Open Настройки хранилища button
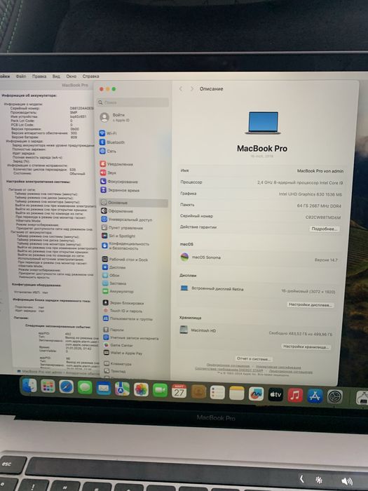Screen dimensions: 368x491 point(306,347)
